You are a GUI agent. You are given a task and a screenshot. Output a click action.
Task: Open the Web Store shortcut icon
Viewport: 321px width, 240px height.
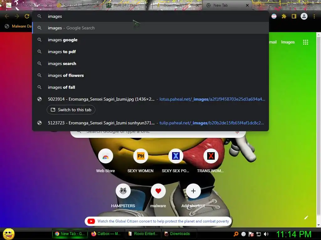[105, 156]
